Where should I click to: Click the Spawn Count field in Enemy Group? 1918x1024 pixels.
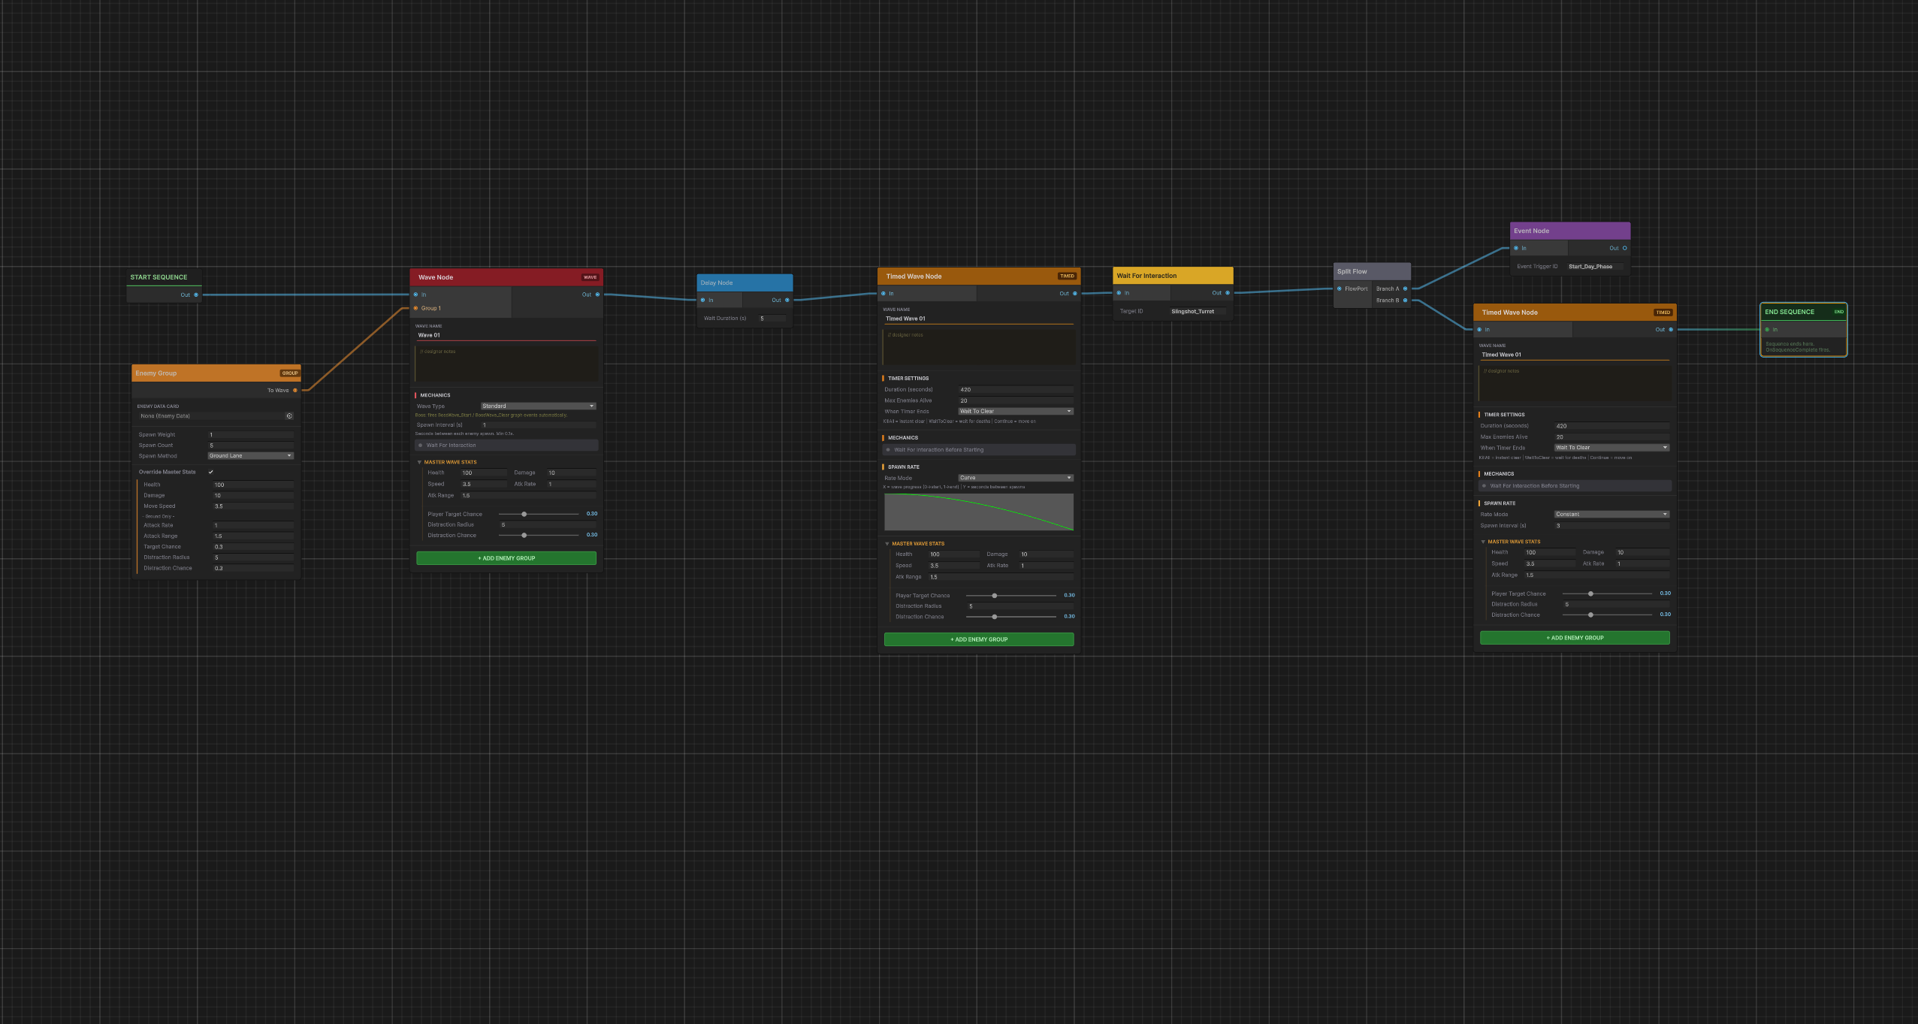pos(250,445)
